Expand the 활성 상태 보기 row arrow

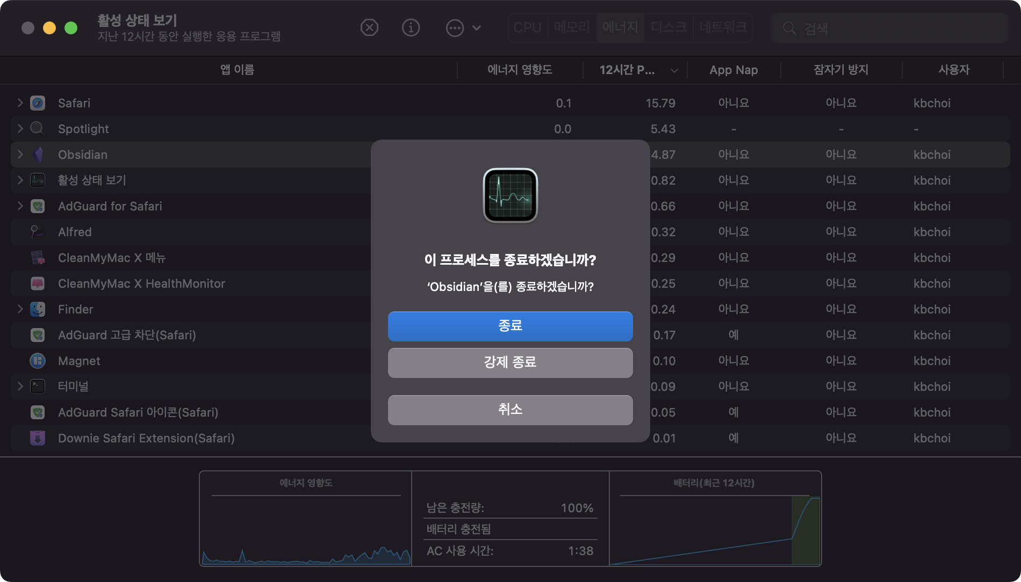point(20,180)
